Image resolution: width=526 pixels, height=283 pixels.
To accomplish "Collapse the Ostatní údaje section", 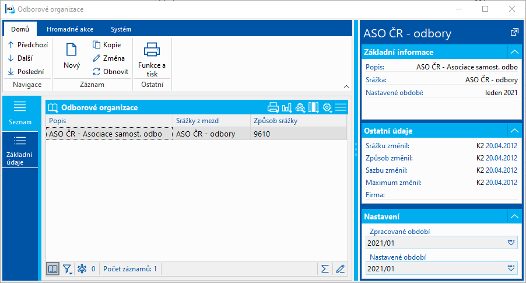I will (x=514, y=131).
